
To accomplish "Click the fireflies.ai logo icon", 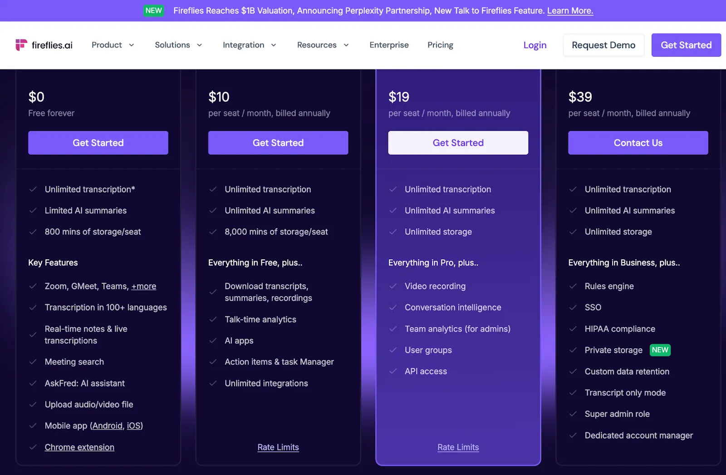I will click(x=21, y=45).
